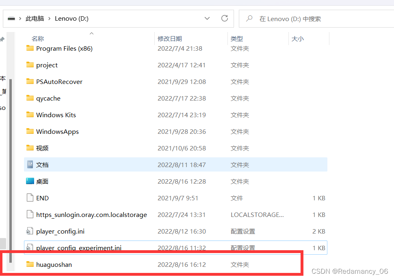Click the search box for Lenovo (D:)
This screenshot has width=394, height=279.
(316, 19)
